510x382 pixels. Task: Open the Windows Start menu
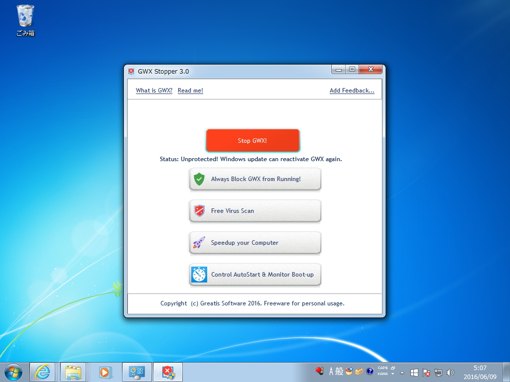13,372
